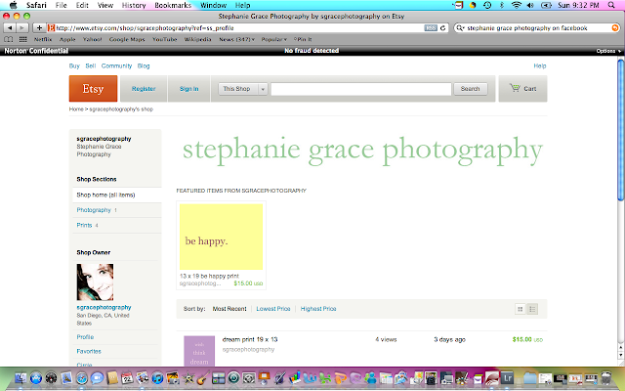Click the Etsy orange logo
Screen dimensions: 625x391
(93, 89)
